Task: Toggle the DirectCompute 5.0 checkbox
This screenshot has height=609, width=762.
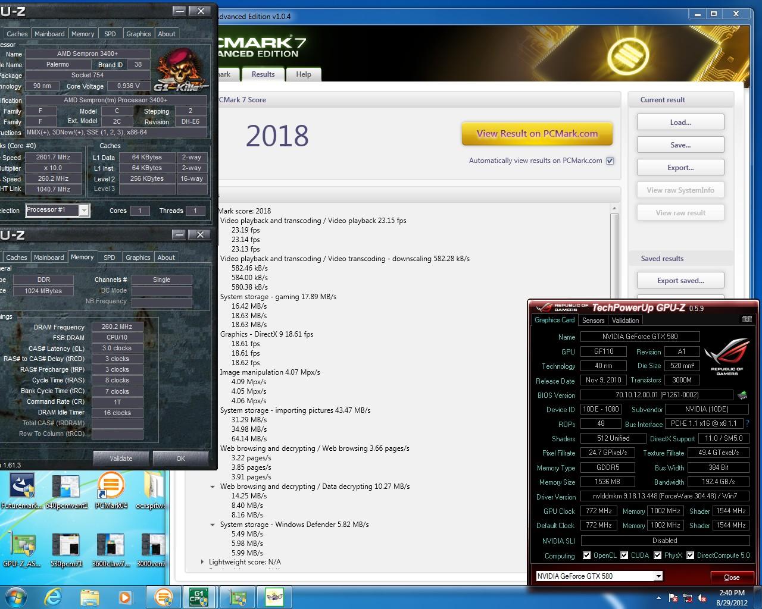Action: tap(690, 555)
